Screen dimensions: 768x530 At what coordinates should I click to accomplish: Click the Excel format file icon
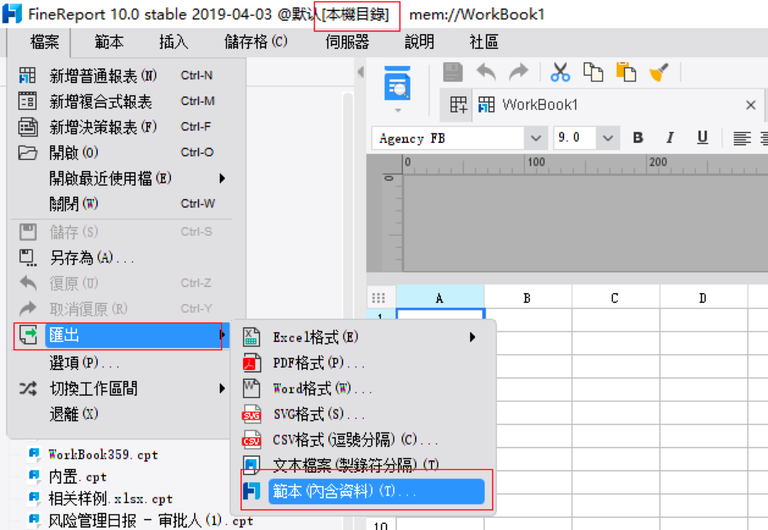click(x=251, y=337)
